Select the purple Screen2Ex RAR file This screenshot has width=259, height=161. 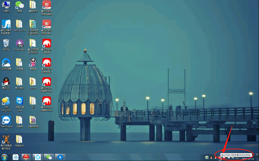coord(20,45)
